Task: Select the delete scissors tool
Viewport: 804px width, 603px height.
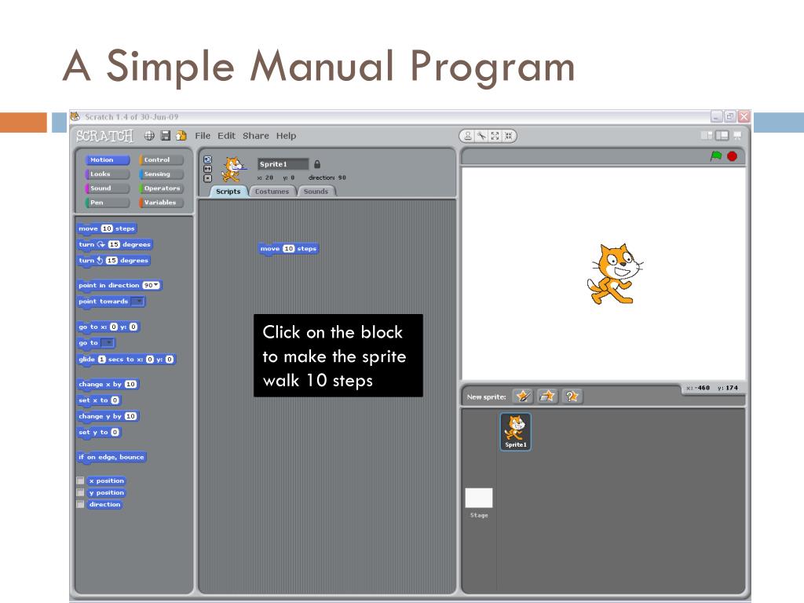Action: click(481, 136)
